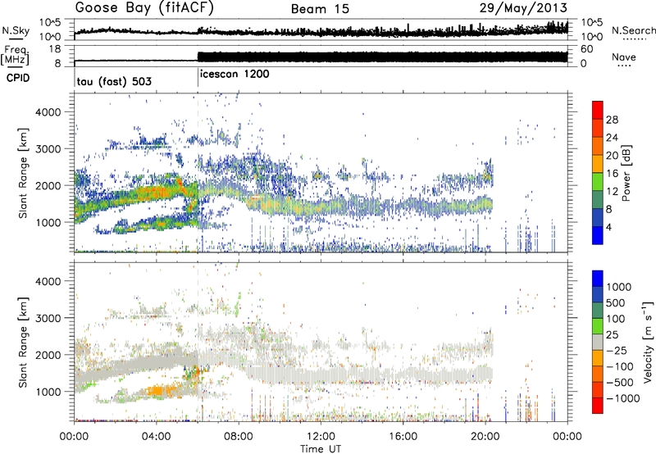Click the "N.Search" legend label
656x454 pixels.
click(633, 30)
